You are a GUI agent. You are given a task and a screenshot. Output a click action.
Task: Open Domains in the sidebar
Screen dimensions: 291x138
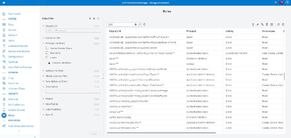point(13,99)
